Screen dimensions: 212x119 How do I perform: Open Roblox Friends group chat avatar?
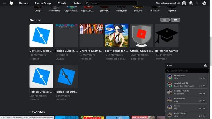[x=170, y=92]
